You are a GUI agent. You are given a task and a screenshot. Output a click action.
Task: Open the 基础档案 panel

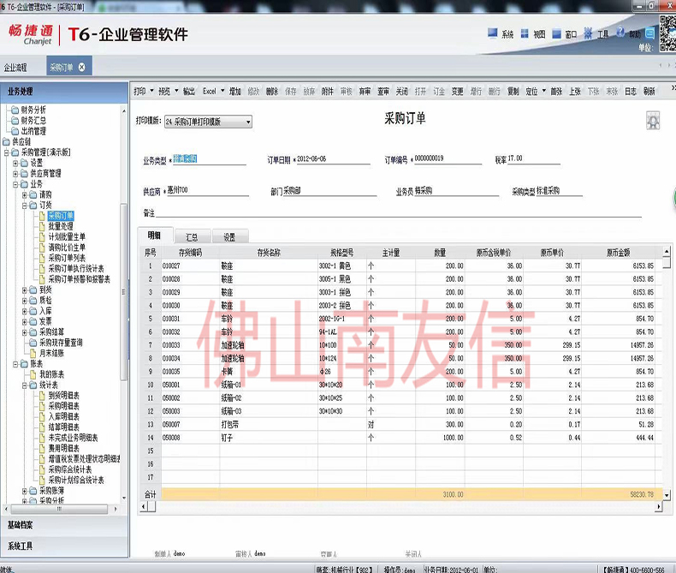click(x=64, y=525)
